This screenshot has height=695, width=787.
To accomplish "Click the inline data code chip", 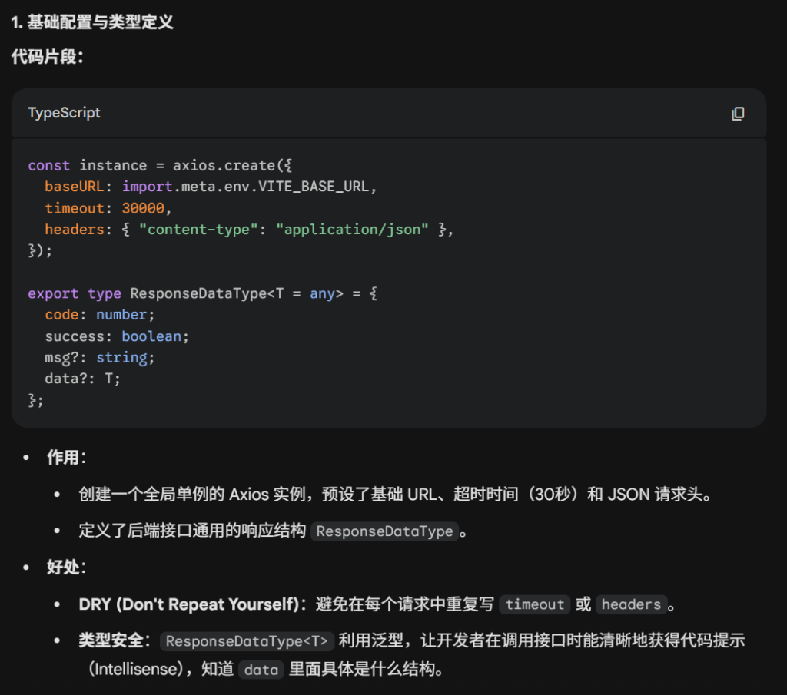I will point(261,670).
